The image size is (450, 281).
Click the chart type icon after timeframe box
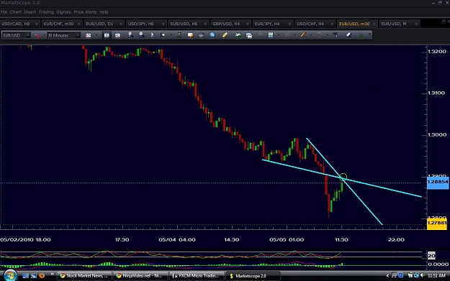pyautogui.click(x=89, y=35)
